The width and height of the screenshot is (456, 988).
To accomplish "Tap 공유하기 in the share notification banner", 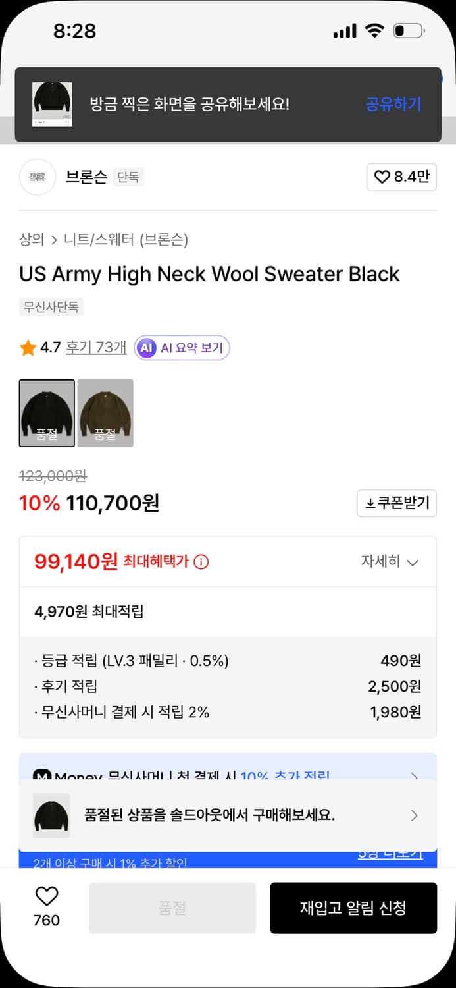I will tap(393, 104).
